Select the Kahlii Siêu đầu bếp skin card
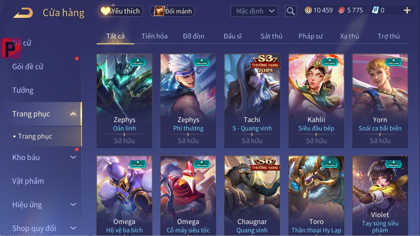Viewport: 420px width, 236px height. [316, 101]
